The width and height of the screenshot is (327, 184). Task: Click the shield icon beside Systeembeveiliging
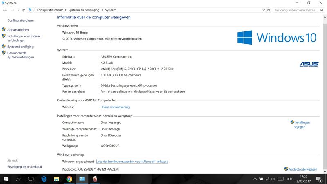point(4,46)
